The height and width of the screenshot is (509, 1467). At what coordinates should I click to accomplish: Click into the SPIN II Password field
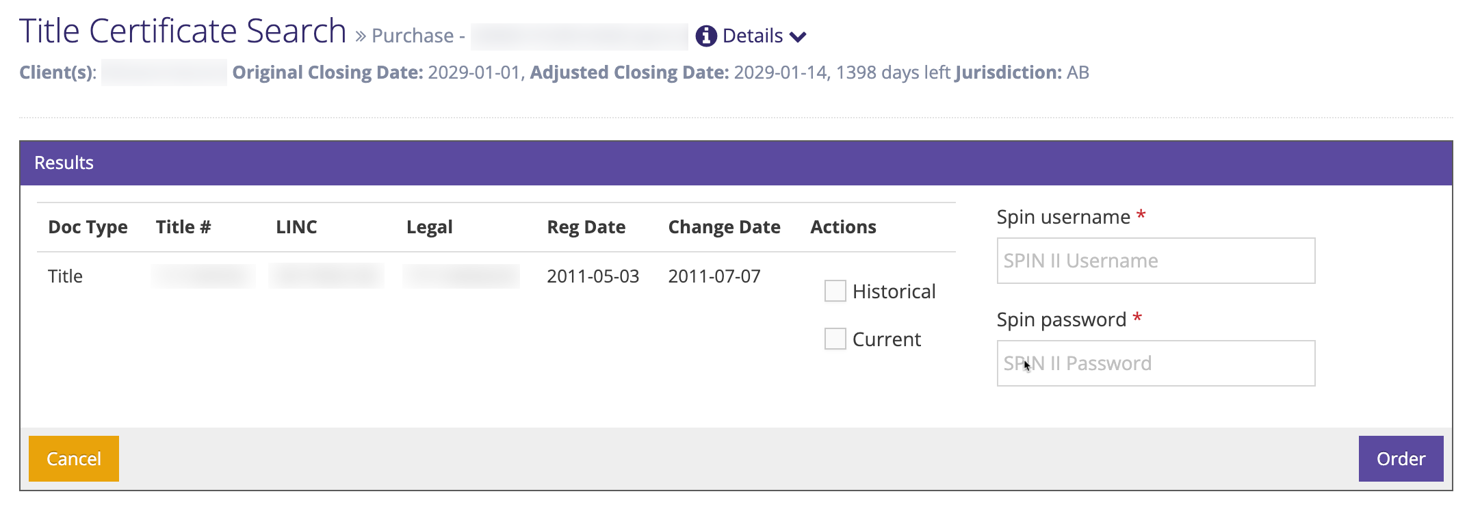tap(1156, 363)
